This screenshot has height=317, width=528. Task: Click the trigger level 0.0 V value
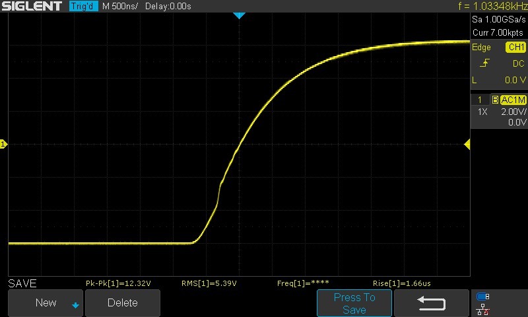[515, 80]
